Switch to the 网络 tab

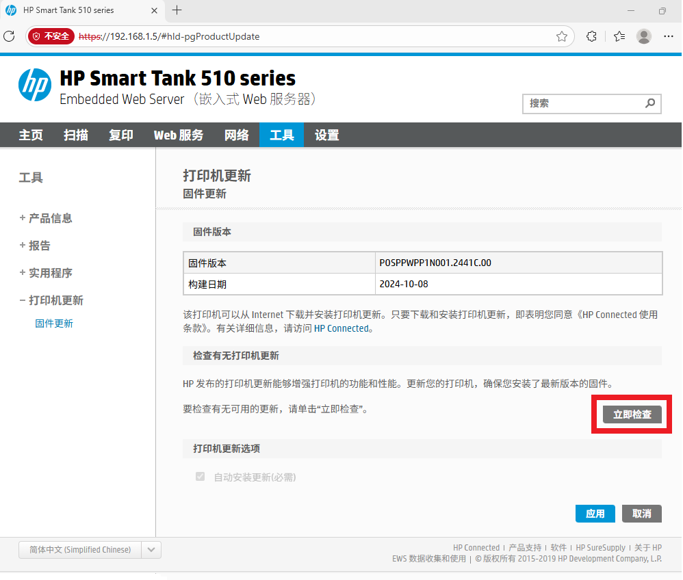pos(237,135)
